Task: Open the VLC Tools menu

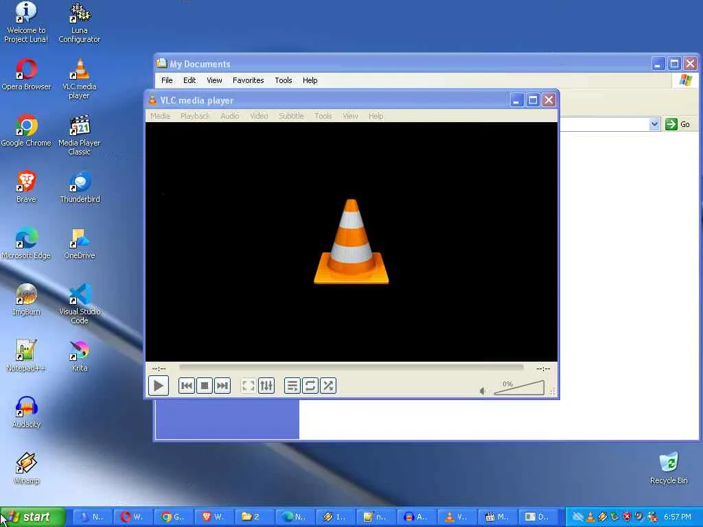Action: point(323,115)
